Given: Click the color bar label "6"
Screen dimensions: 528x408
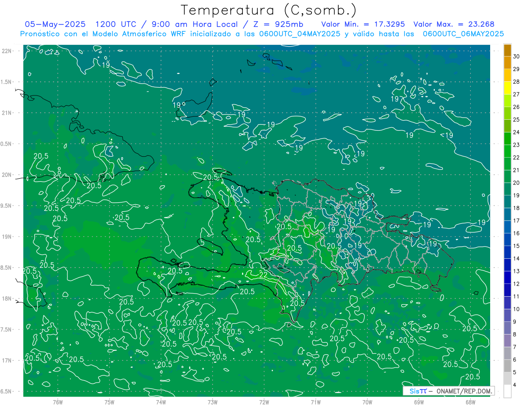Looking at the screenshot, I should pyautogui.click(x=515, y=360).
